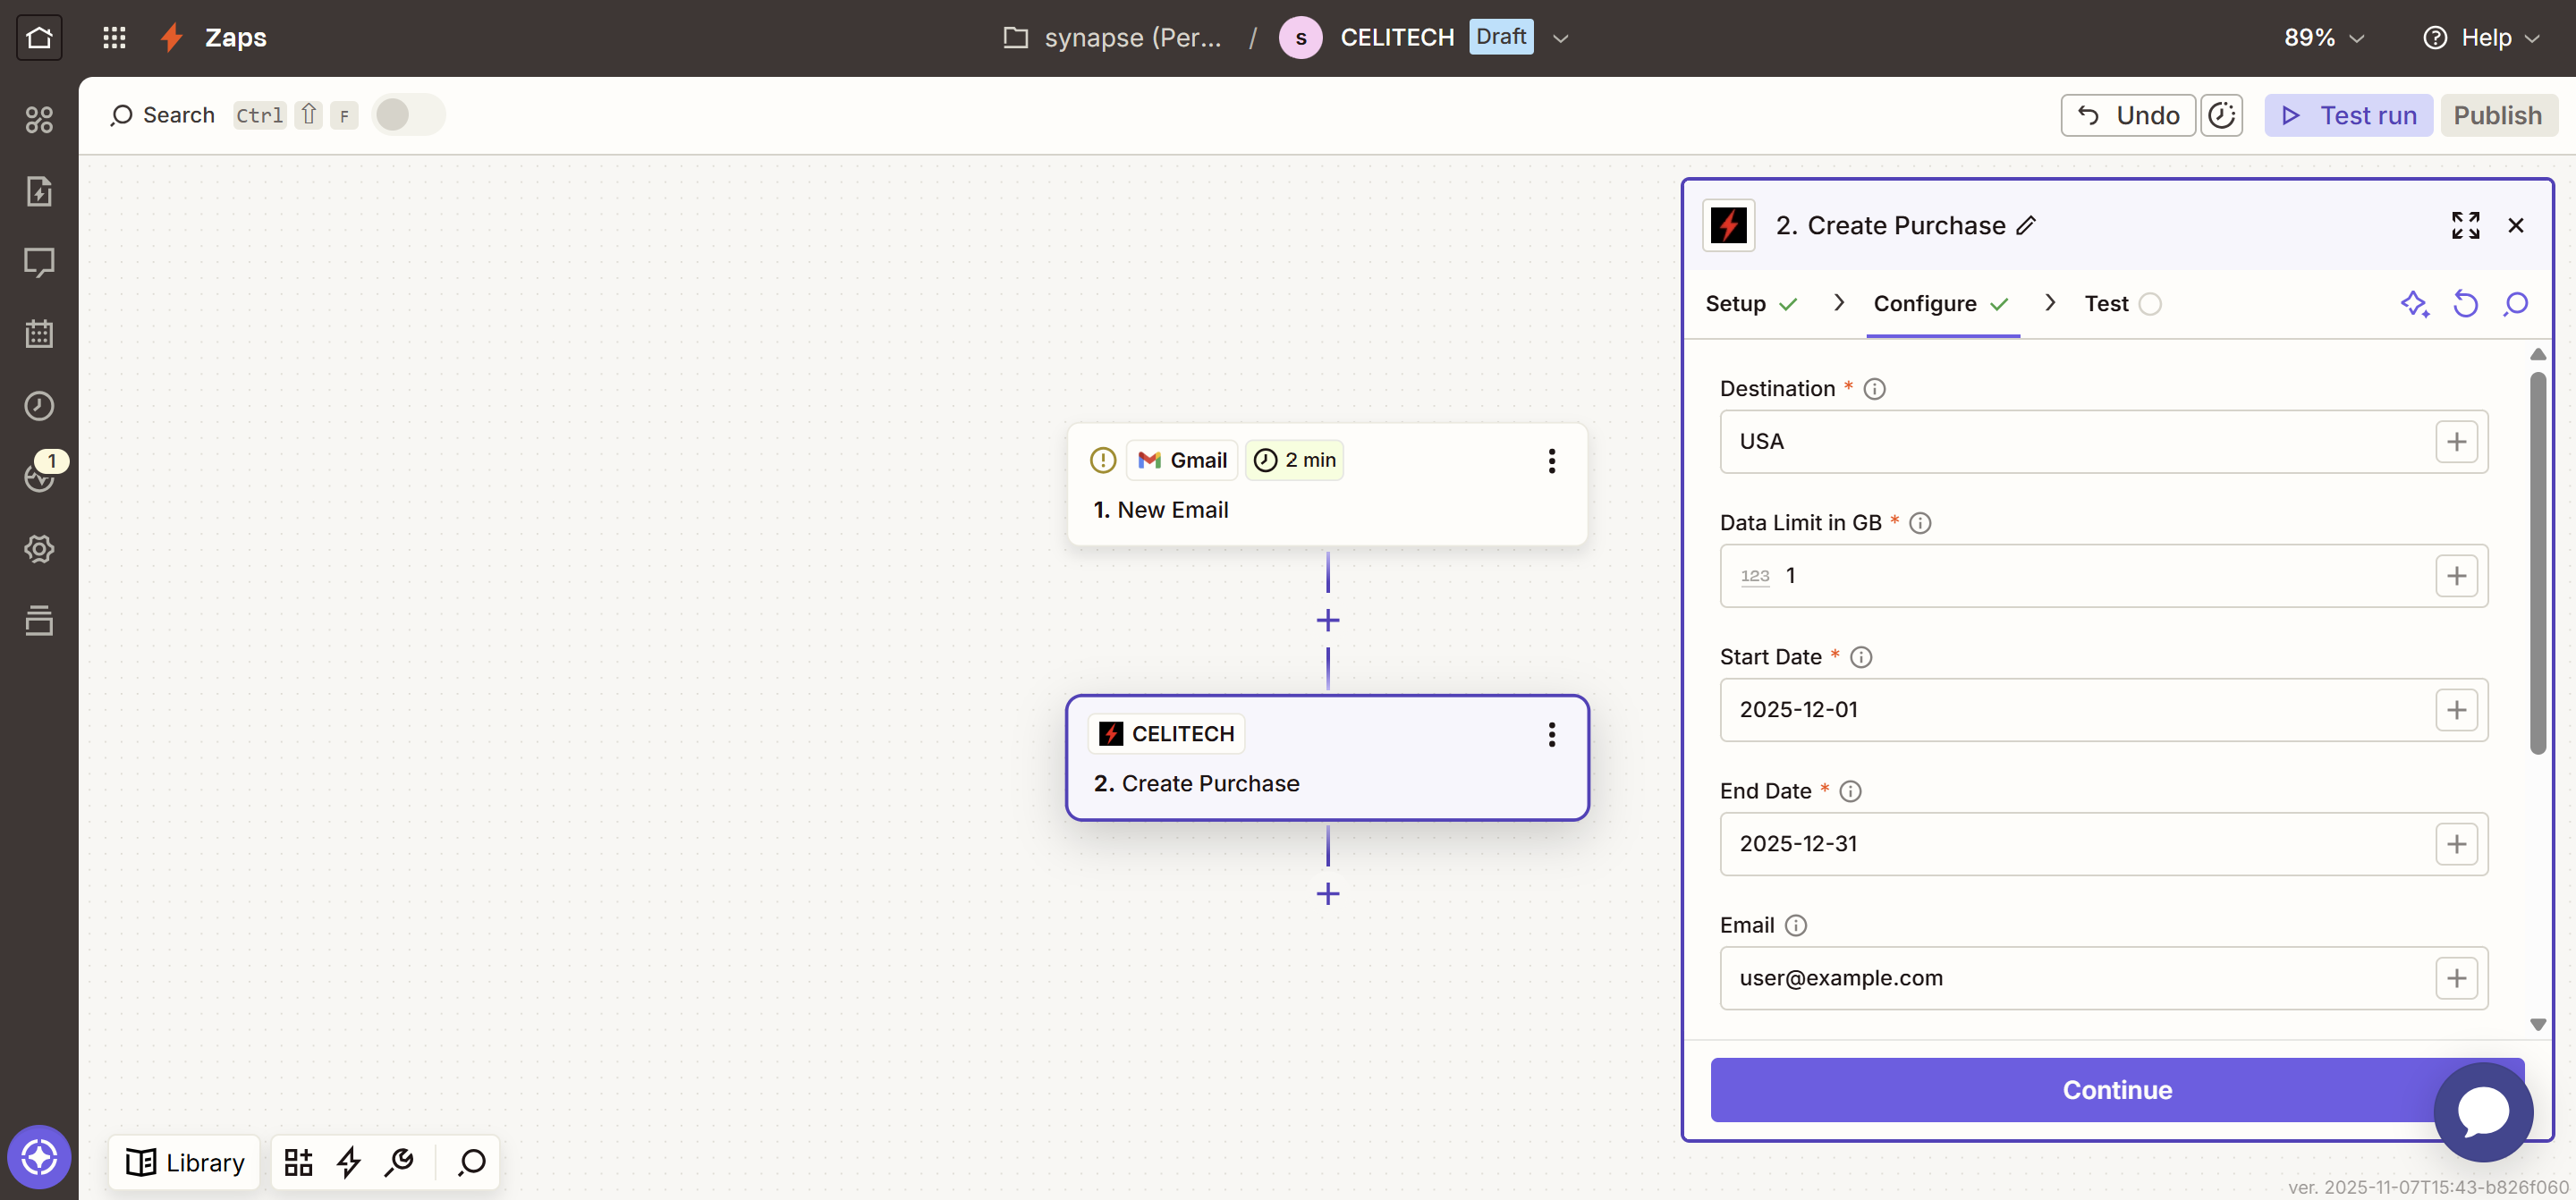Select the Copilot sparkle icon in Create Purchase panel
The width and height of the screenshot is (2576, 1200).
coord(2415,303)
